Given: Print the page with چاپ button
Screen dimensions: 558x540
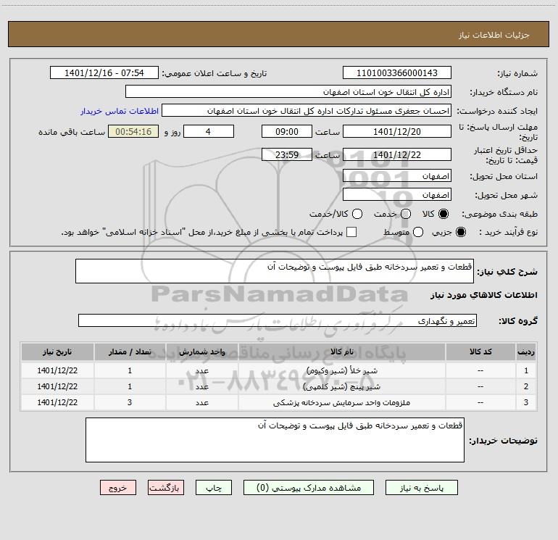Looking at the screenshot, I should tap(214, 488).
